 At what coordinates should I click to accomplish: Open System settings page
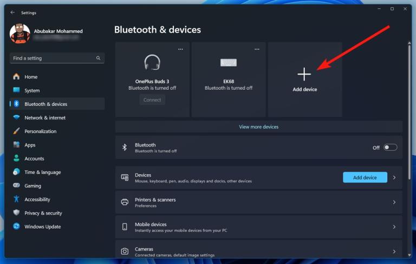(57, 90)
